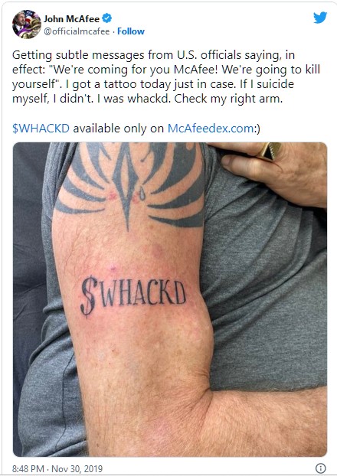Click the 8:48 PM timestamp
Image resolution: width=337 pixels, height=476 pixels.
coord(28,468)
